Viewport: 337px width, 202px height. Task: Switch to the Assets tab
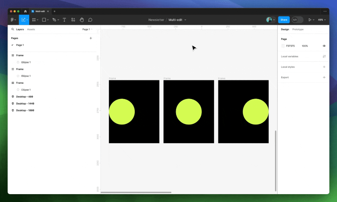[31, 29]
